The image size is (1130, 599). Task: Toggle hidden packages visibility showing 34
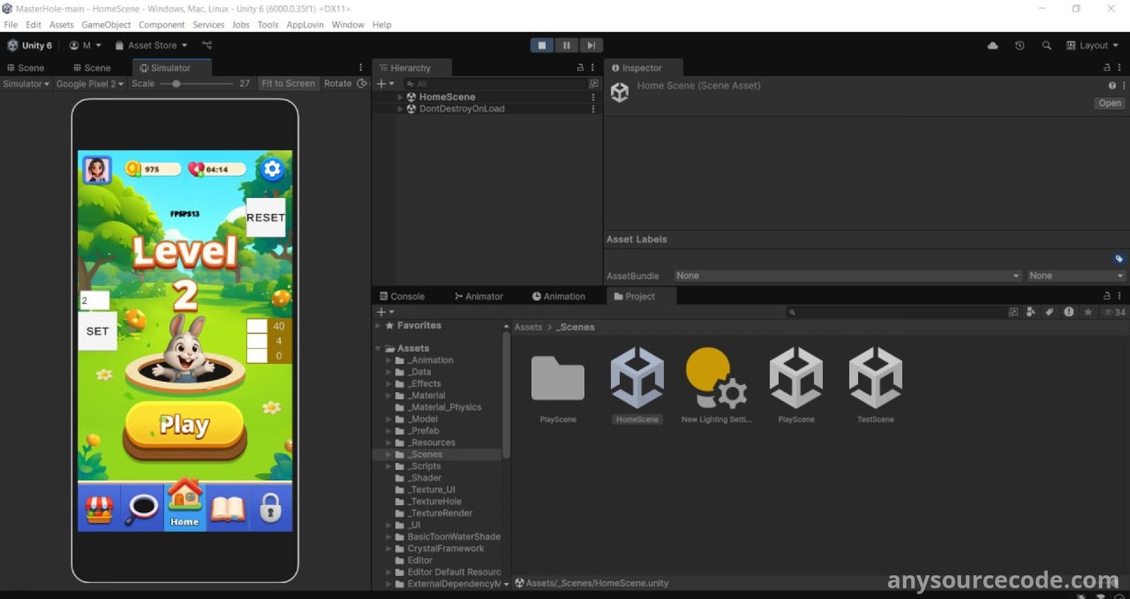[1114, 312]
